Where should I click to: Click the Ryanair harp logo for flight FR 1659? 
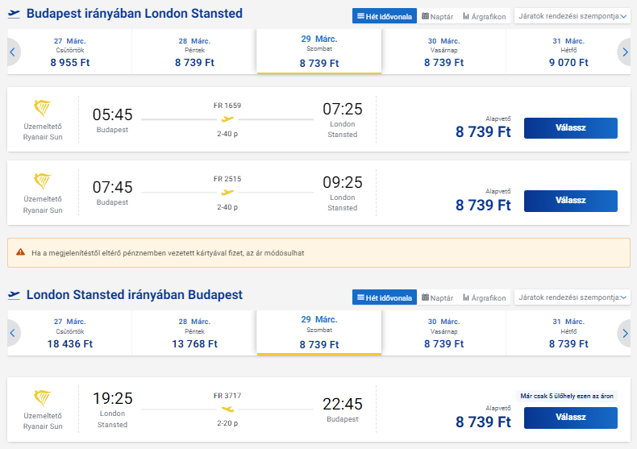click(x=43, y=109)
